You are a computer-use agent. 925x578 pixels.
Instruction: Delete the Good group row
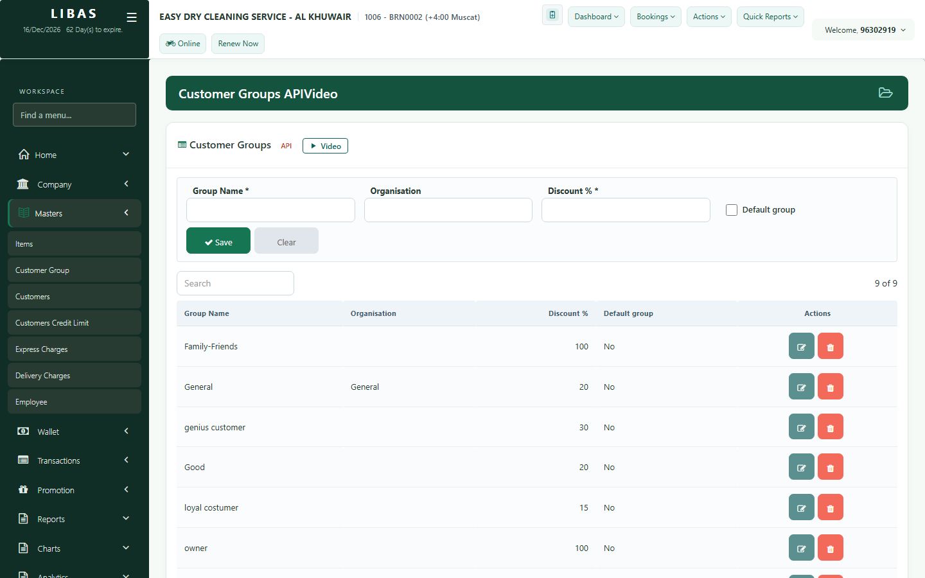pos(830,467)
